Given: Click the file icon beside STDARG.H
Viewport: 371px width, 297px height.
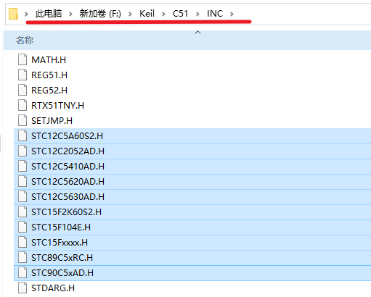Looking at the screenshot, I should pyautogui.click(x=23, y=288).
